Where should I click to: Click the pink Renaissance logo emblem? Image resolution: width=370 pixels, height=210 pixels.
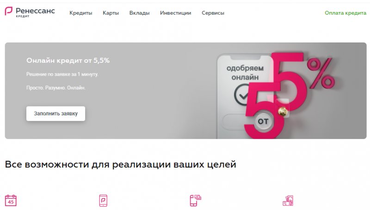(x=8, y=11)
